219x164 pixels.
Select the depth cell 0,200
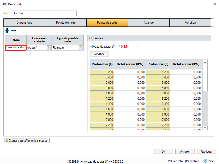(x=102, y=72)
